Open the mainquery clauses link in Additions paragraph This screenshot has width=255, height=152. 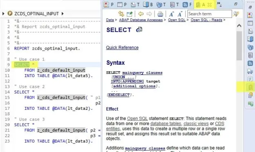pos(145,148)
